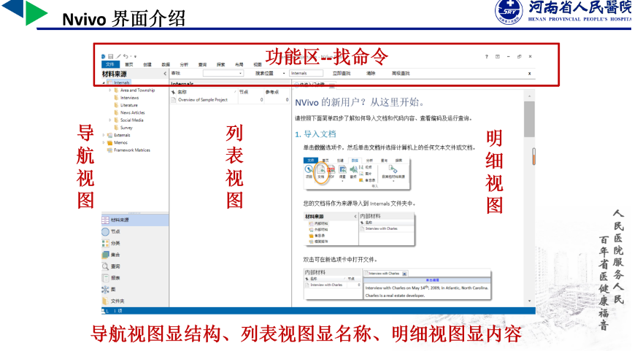Click the Help question mark icon

tap(487, 57)
